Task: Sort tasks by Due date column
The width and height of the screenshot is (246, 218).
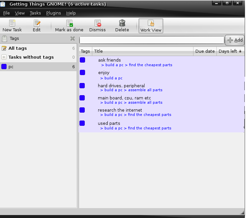Action: point(205,51)
